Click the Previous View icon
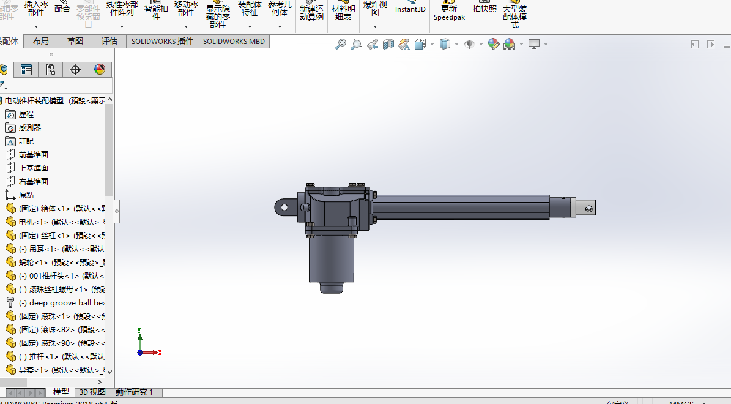 (373, 44)
